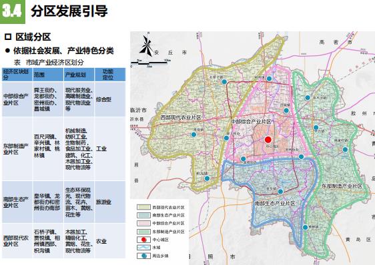Click the red dot icon in the legend for 中心城区
The width and height of the screenshot is (375, 265).
143,240
